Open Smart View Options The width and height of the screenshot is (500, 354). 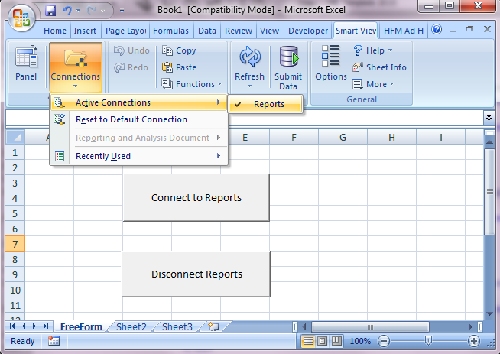click(x=331, y=63)
